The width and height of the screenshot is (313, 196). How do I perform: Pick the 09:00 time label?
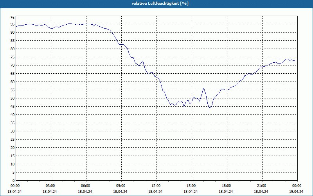tap(121, 186)
